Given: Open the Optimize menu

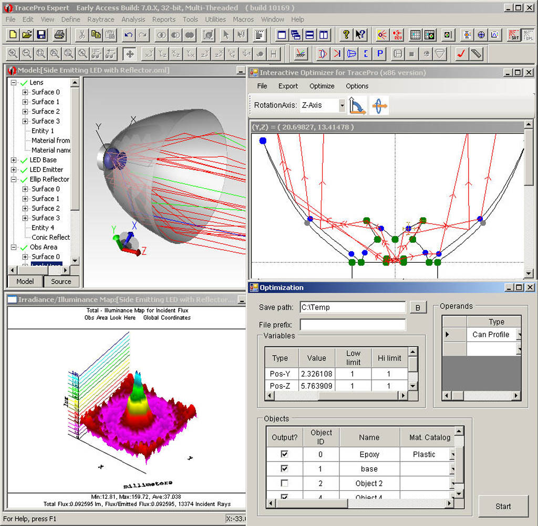Looking at the screenshot, I should 322,86.
